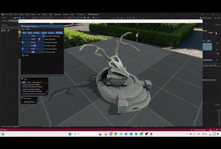Click the Log panel vertical scrollbar
Screen dimensions: 221x149
click(47, 91)
